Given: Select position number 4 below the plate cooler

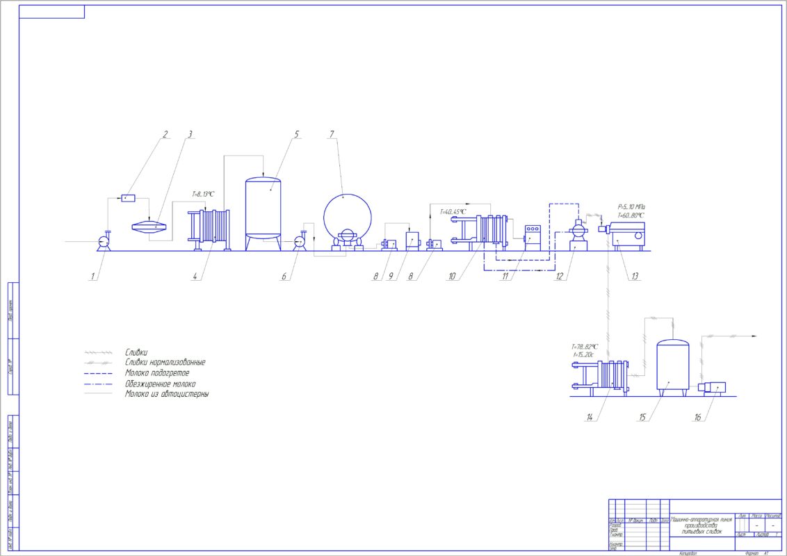Looking at the screenshot, I should pos(195,276).
